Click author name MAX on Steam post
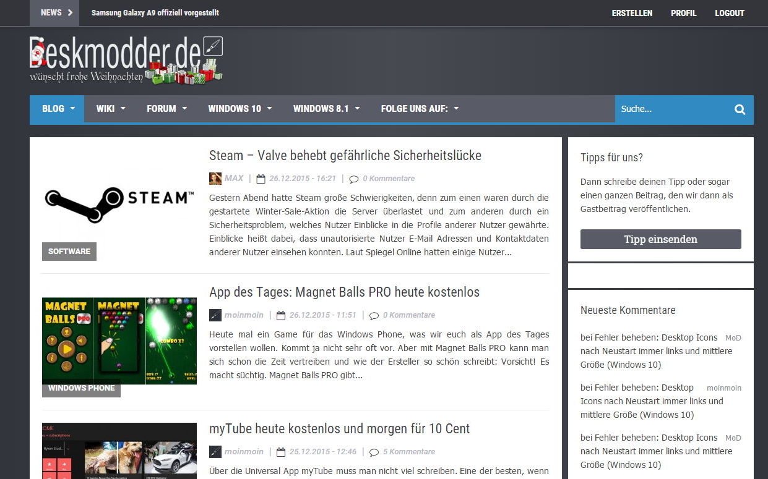The image size is (768, 479). click(234, 179)
